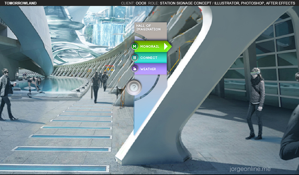The image size is (299, 175).
Task: Click the jorgeonline.me link
Action: (250, 169)
